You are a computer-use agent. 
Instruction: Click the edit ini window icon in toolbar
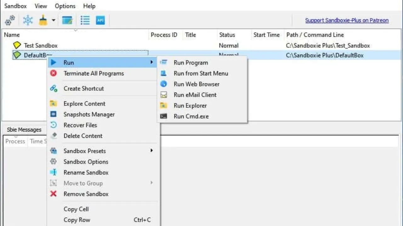[x=67, y=20]
